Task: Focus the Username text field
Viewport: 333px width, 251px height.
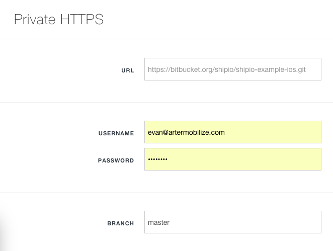Action: click(x=233, y=132)
